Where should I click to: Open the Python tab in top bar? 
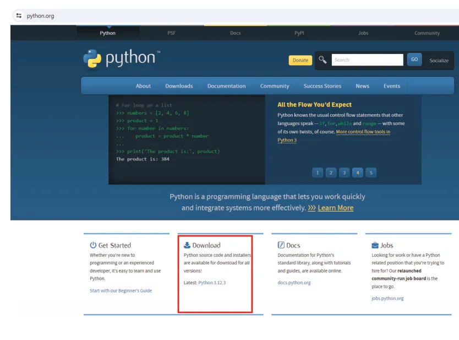(x=108, y=33)
